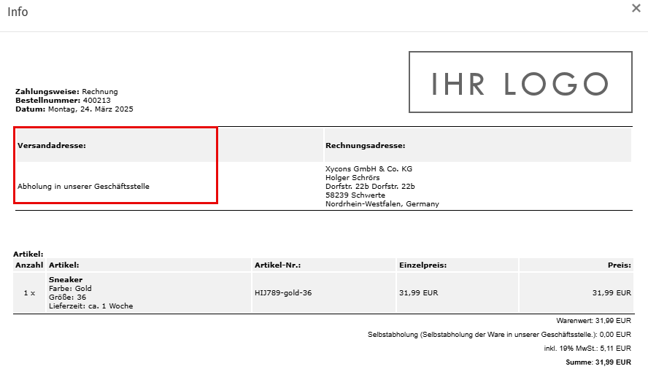Click the Versandadresse header

[52, 146]
